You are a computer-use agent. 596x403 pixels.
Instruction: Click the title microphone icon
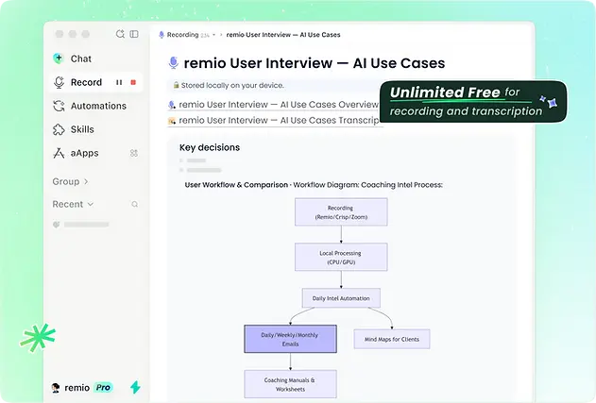tap(174, 62)
